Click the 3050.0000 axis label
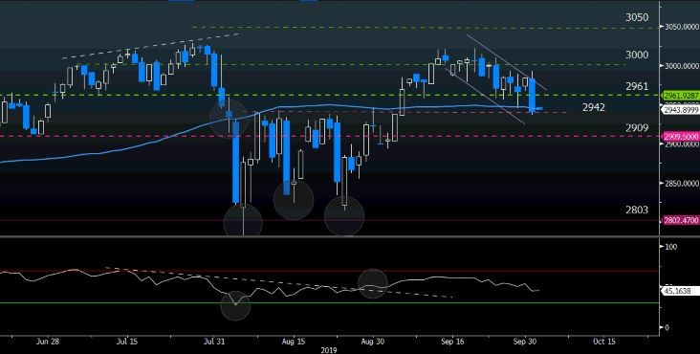 [682, 27]
